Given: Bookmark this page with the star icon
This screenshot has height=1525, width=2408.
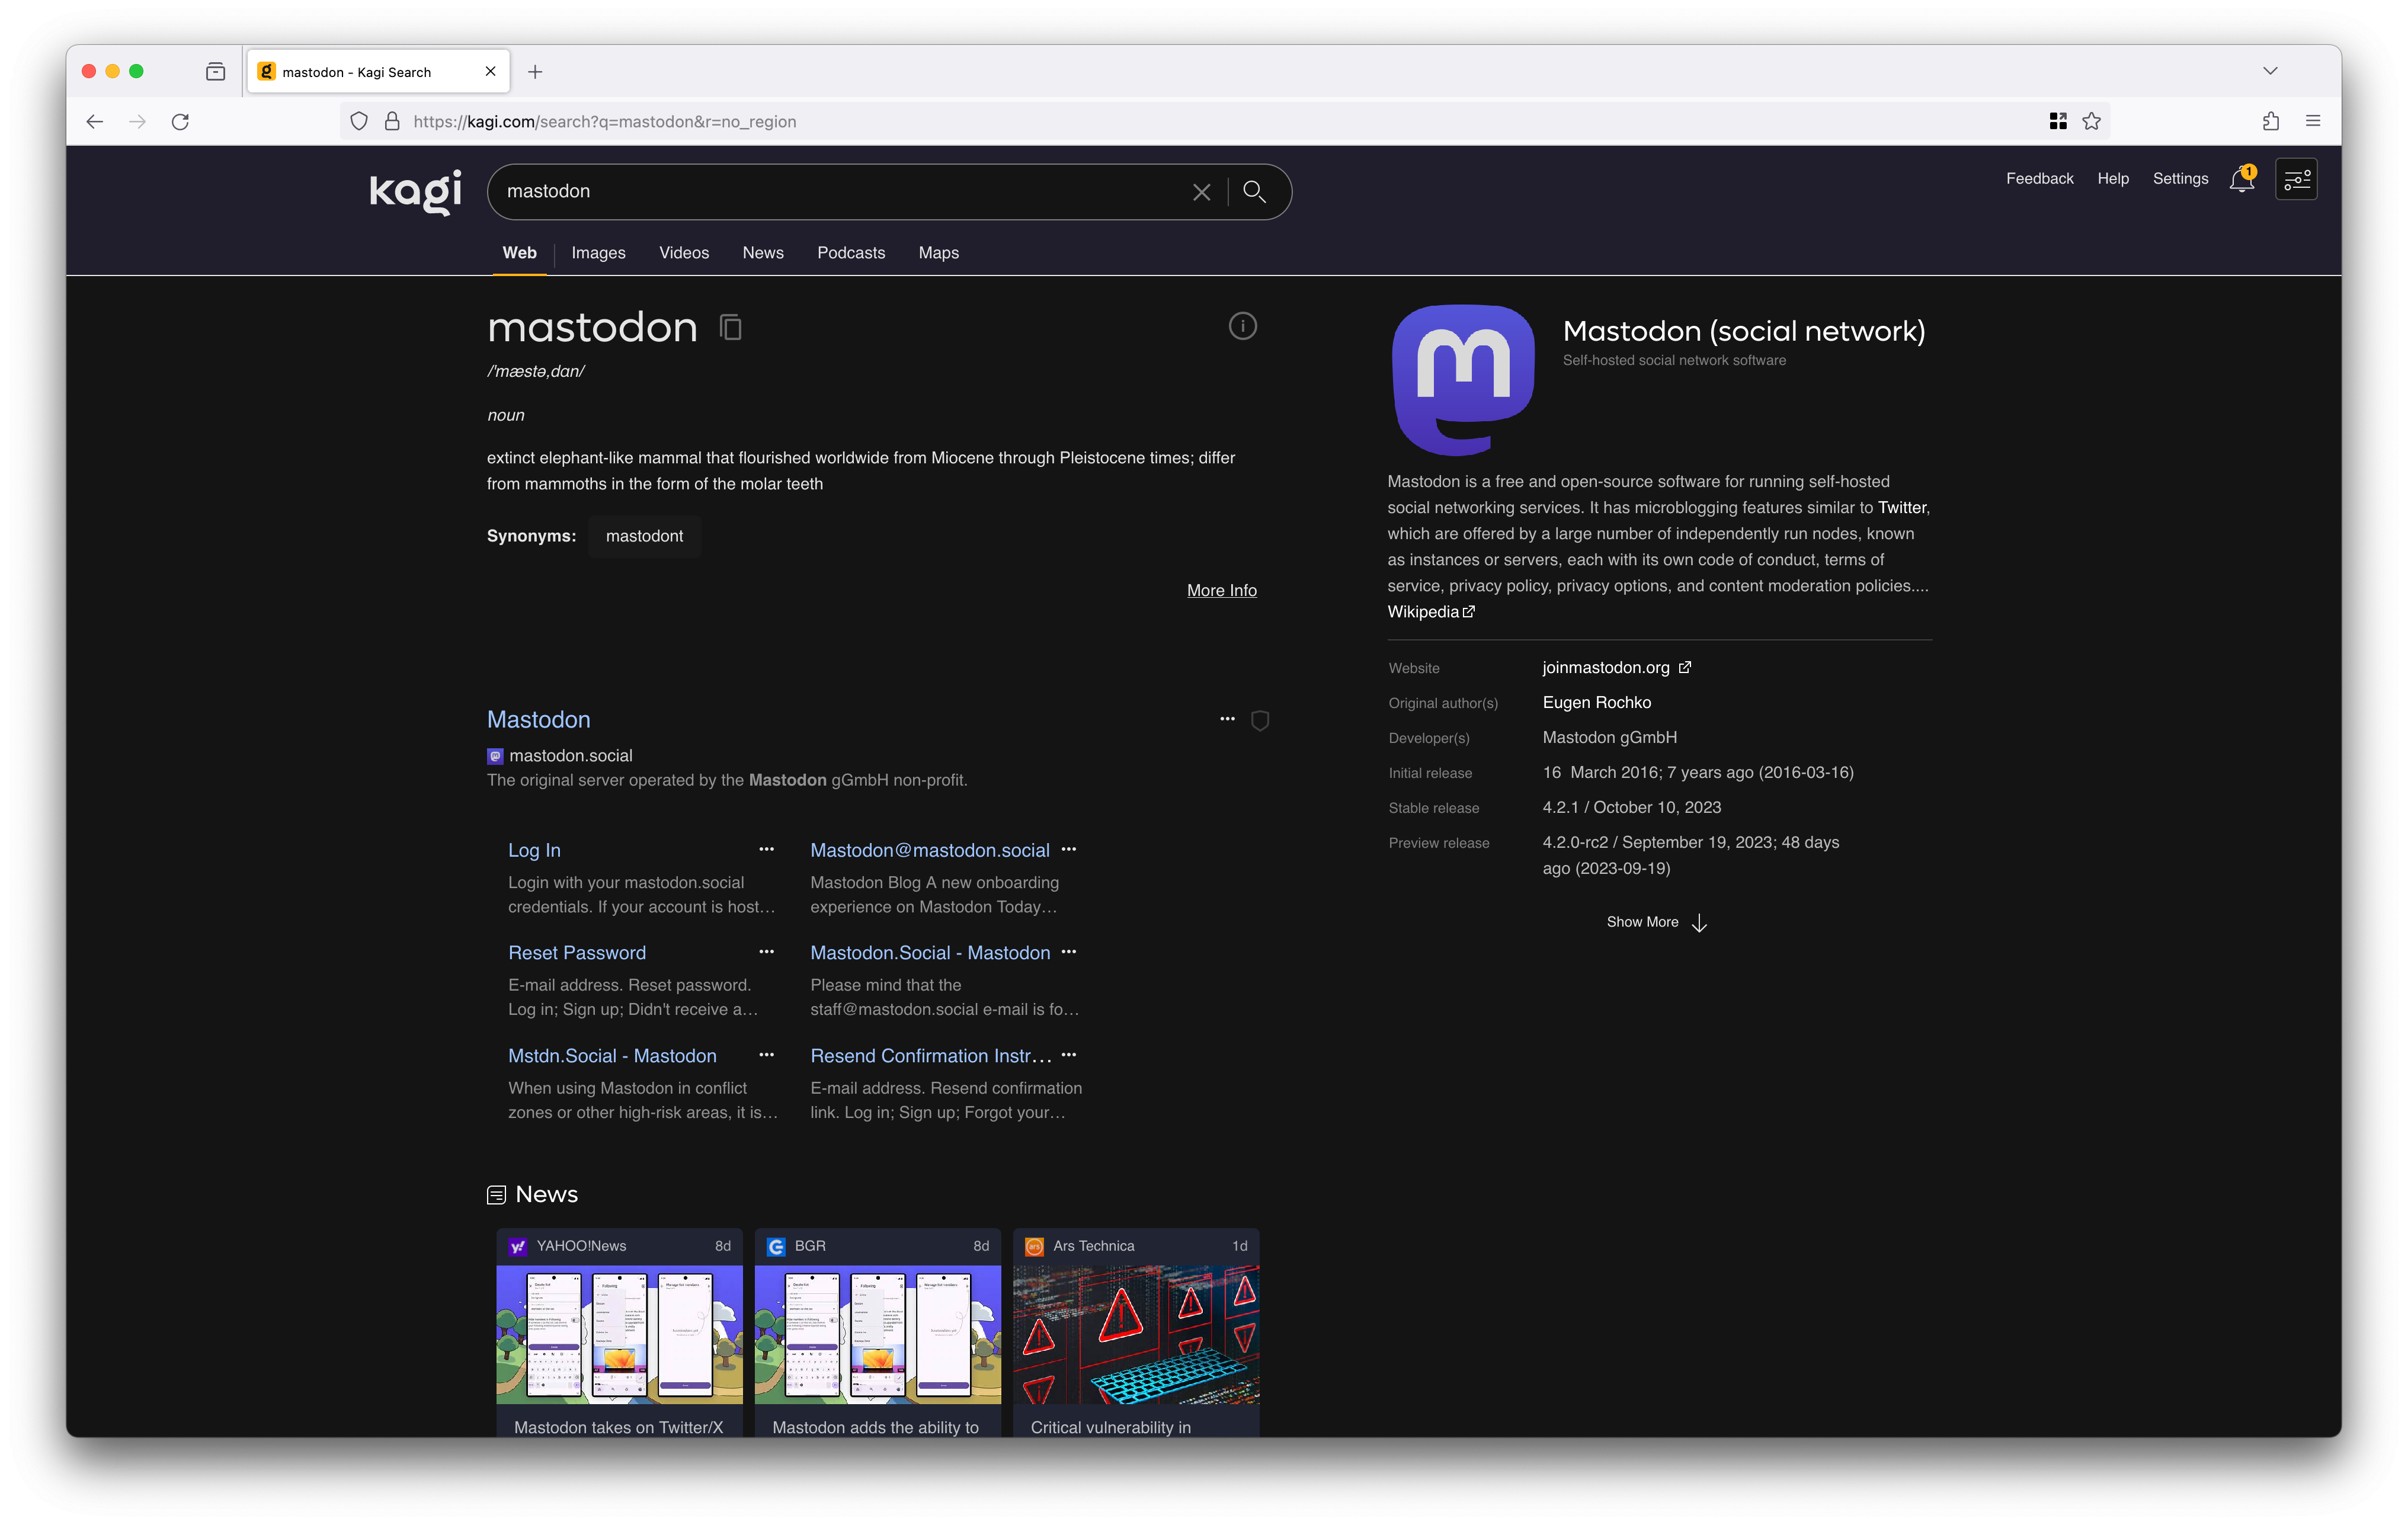Looking at the screenshot, I should (x=2091, y=122).
